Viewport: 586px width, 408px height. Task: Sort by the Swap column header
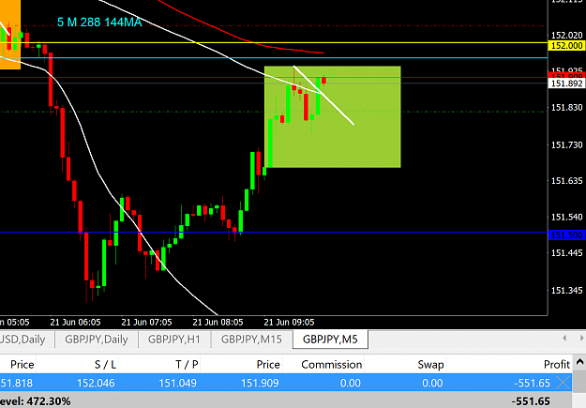tap(430, 364)
